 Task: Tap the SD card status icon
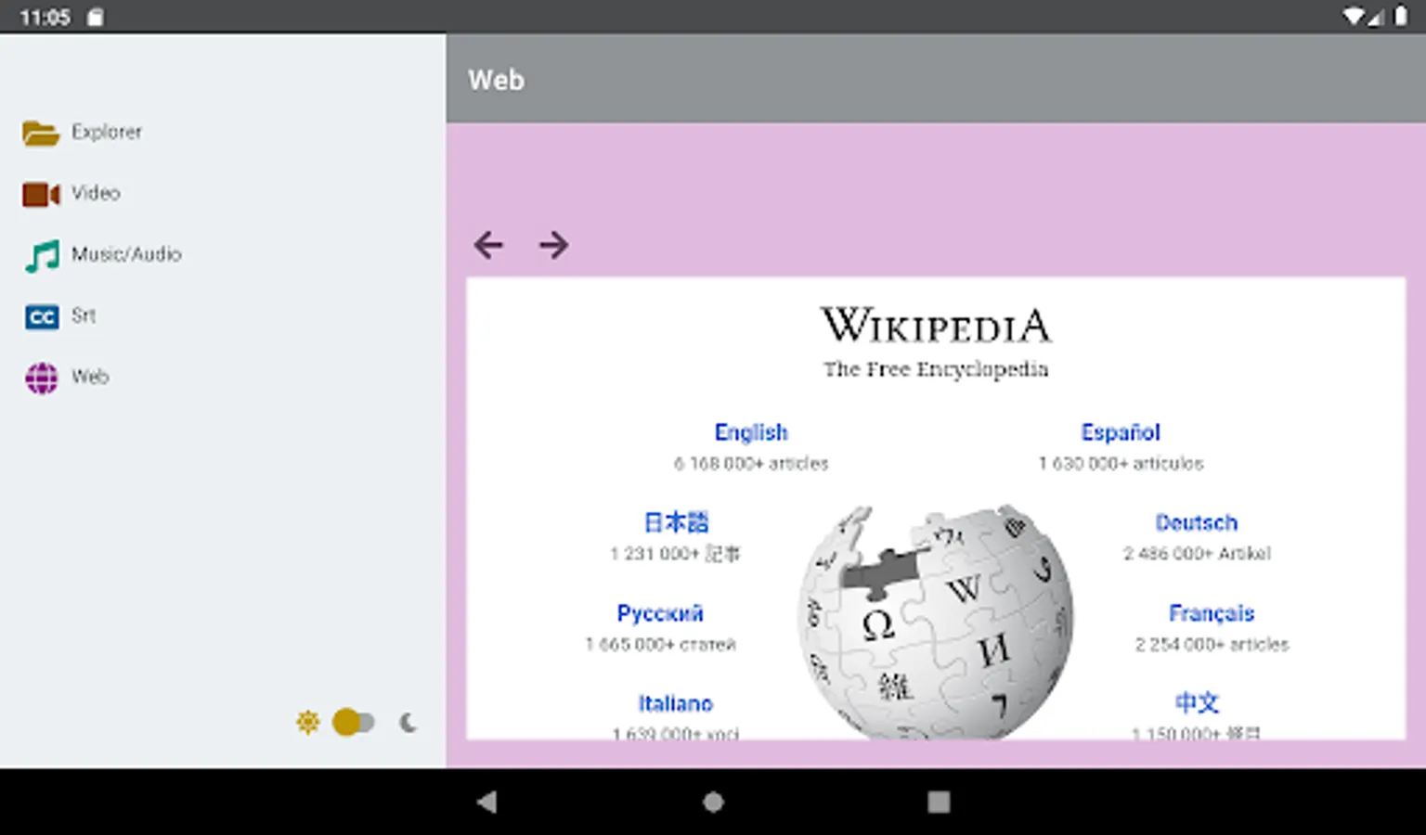(x=95, y=17)
